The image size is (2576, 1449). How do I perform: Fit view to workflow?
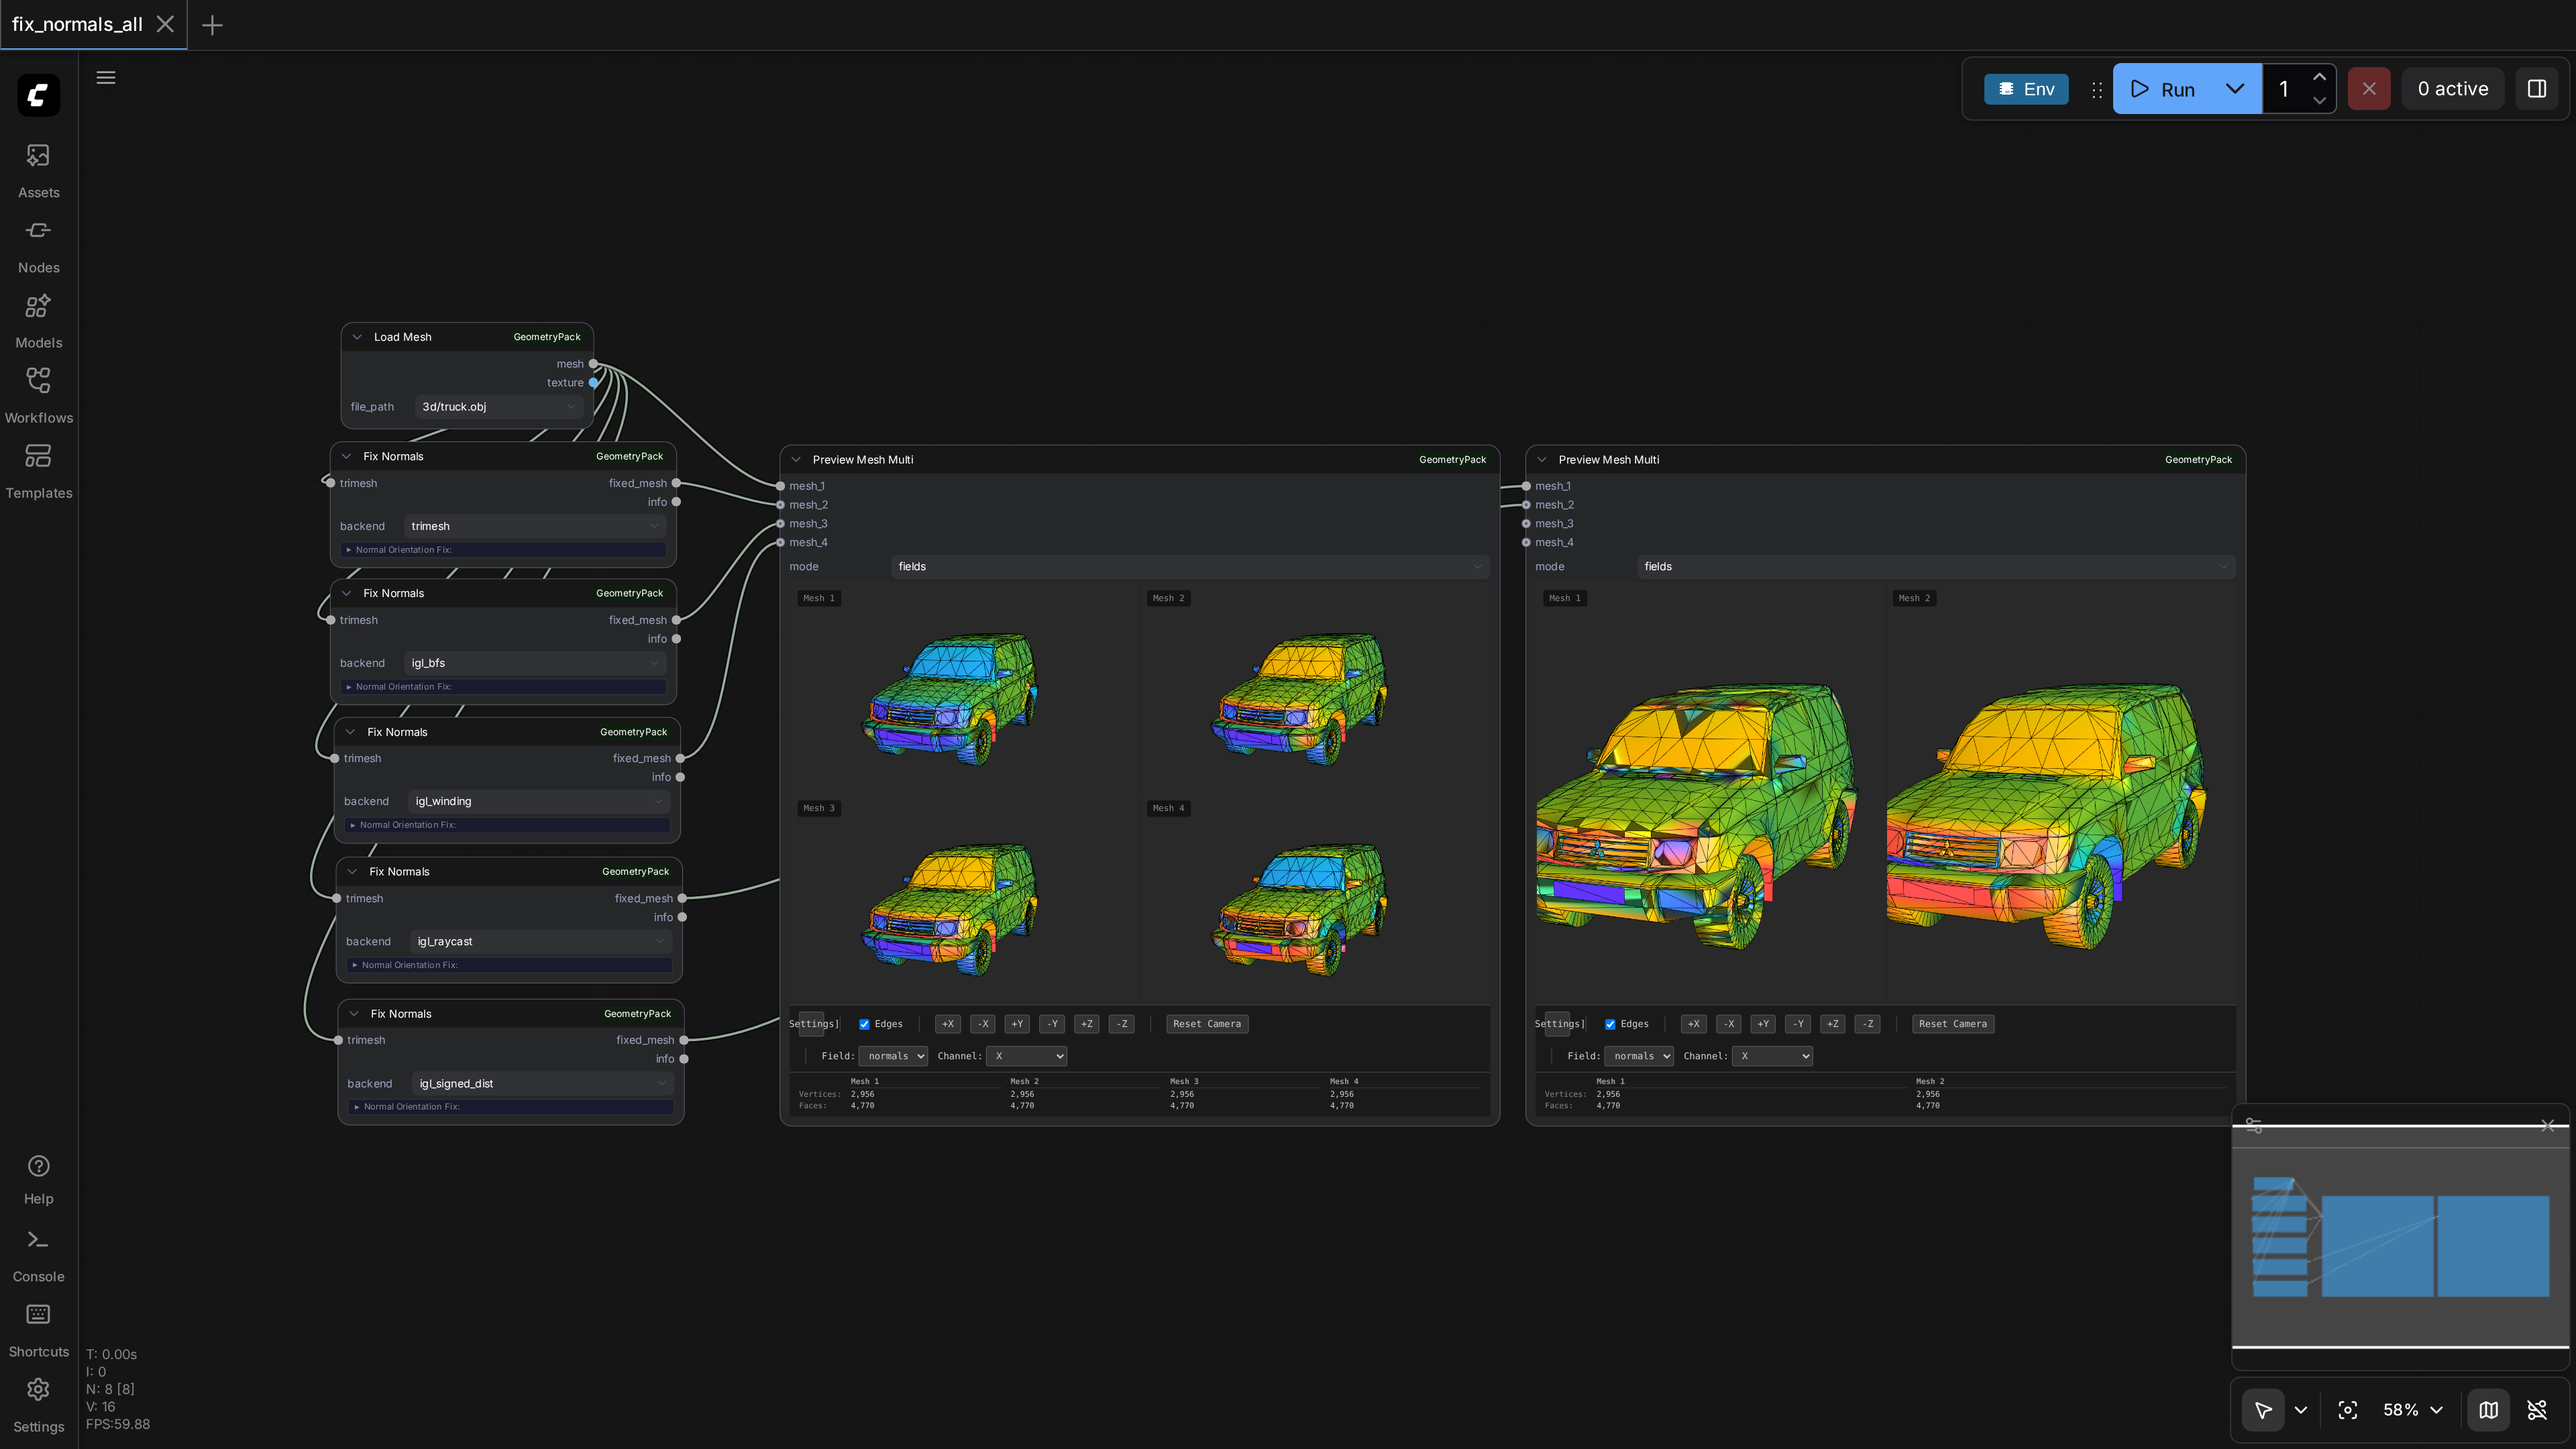click(2348, 1410)
